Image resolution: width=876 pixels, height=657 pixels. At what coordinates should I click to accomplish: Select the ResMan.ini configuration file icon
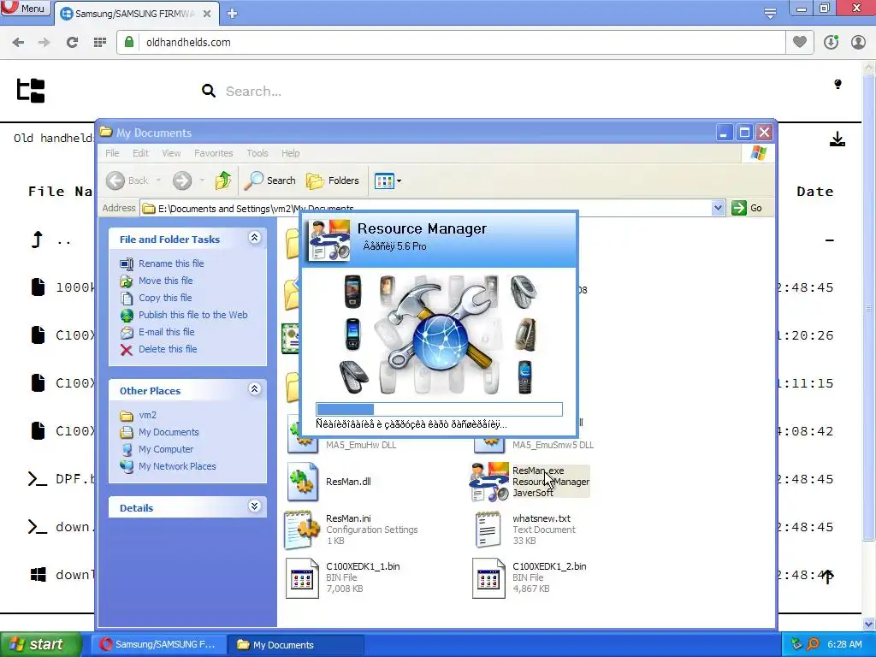point(302,529)
